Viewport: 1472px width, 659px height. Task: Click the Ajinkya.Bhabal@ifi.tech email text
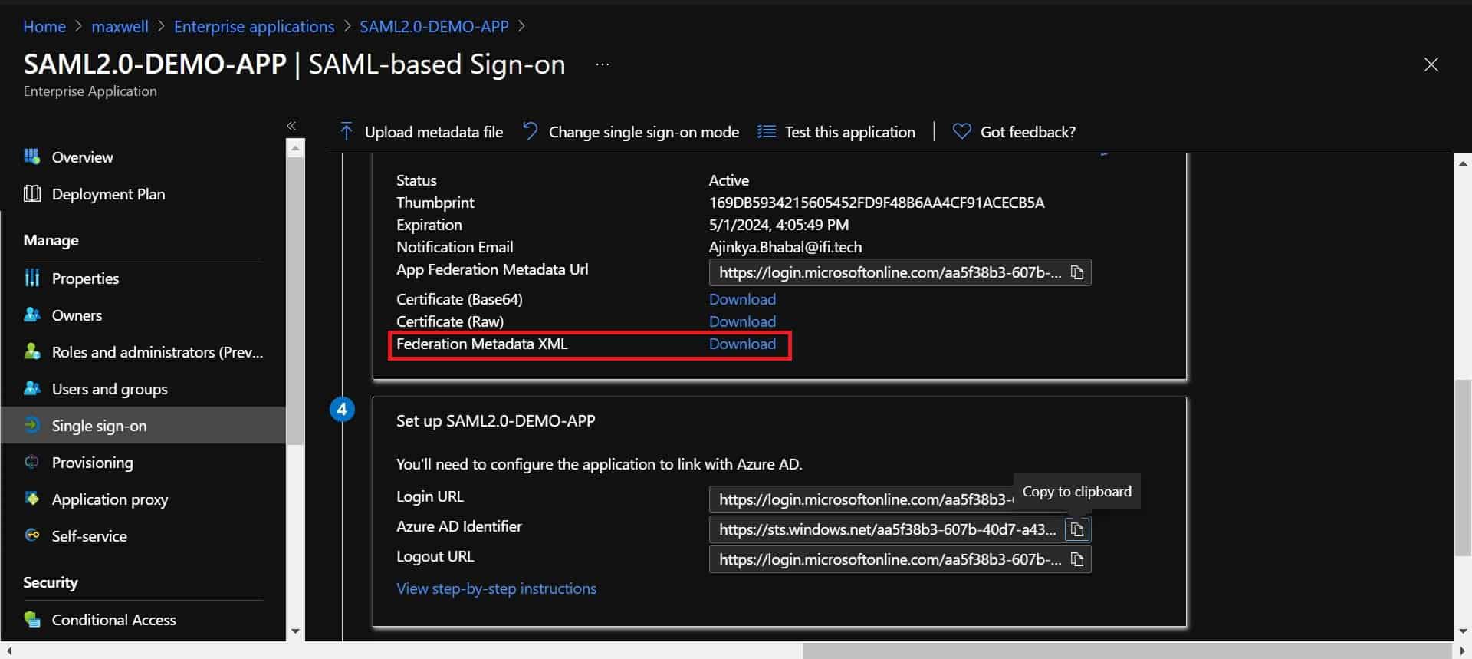tap(785, 247)
